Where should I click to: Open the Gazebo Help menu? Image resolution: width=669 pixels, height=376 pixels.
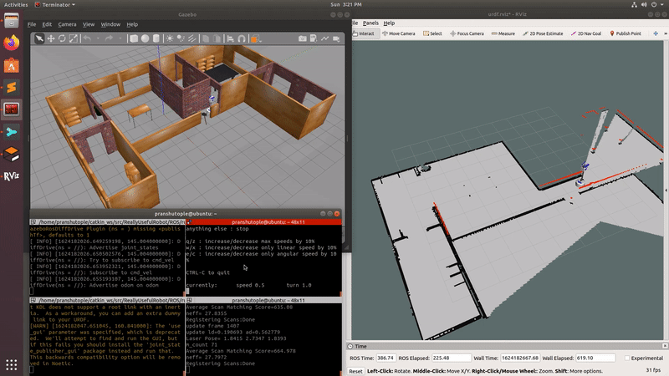click(132, 24)
